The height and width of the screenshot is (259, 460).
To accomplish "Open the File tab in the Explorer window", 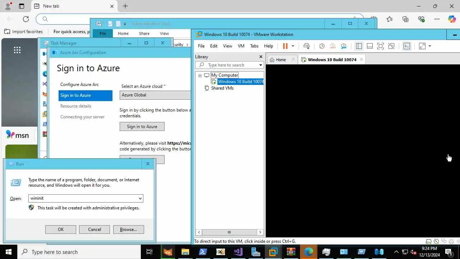I will coord(103,33).
